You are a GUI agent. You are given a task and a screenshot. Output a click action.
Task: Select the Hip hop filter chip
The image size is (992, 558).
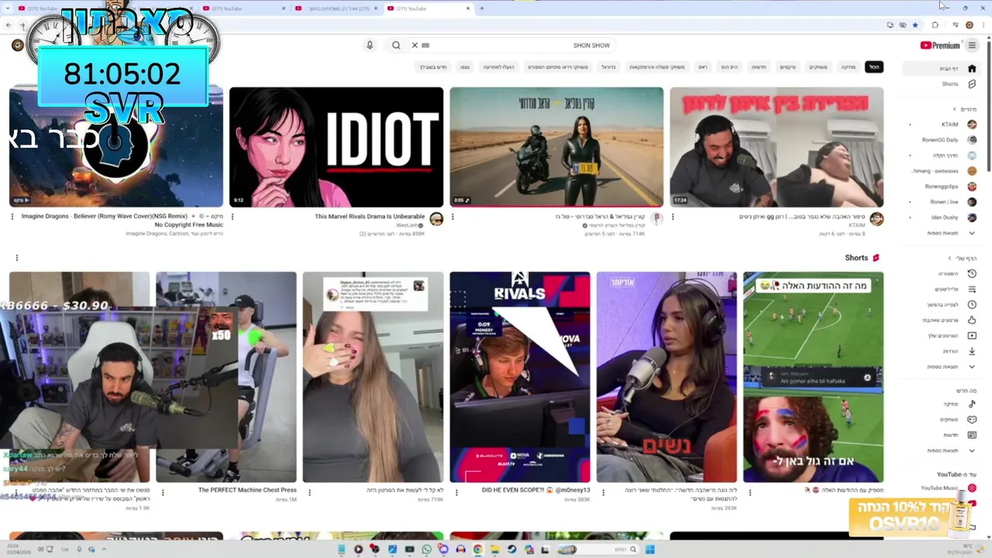coord(729,67)
